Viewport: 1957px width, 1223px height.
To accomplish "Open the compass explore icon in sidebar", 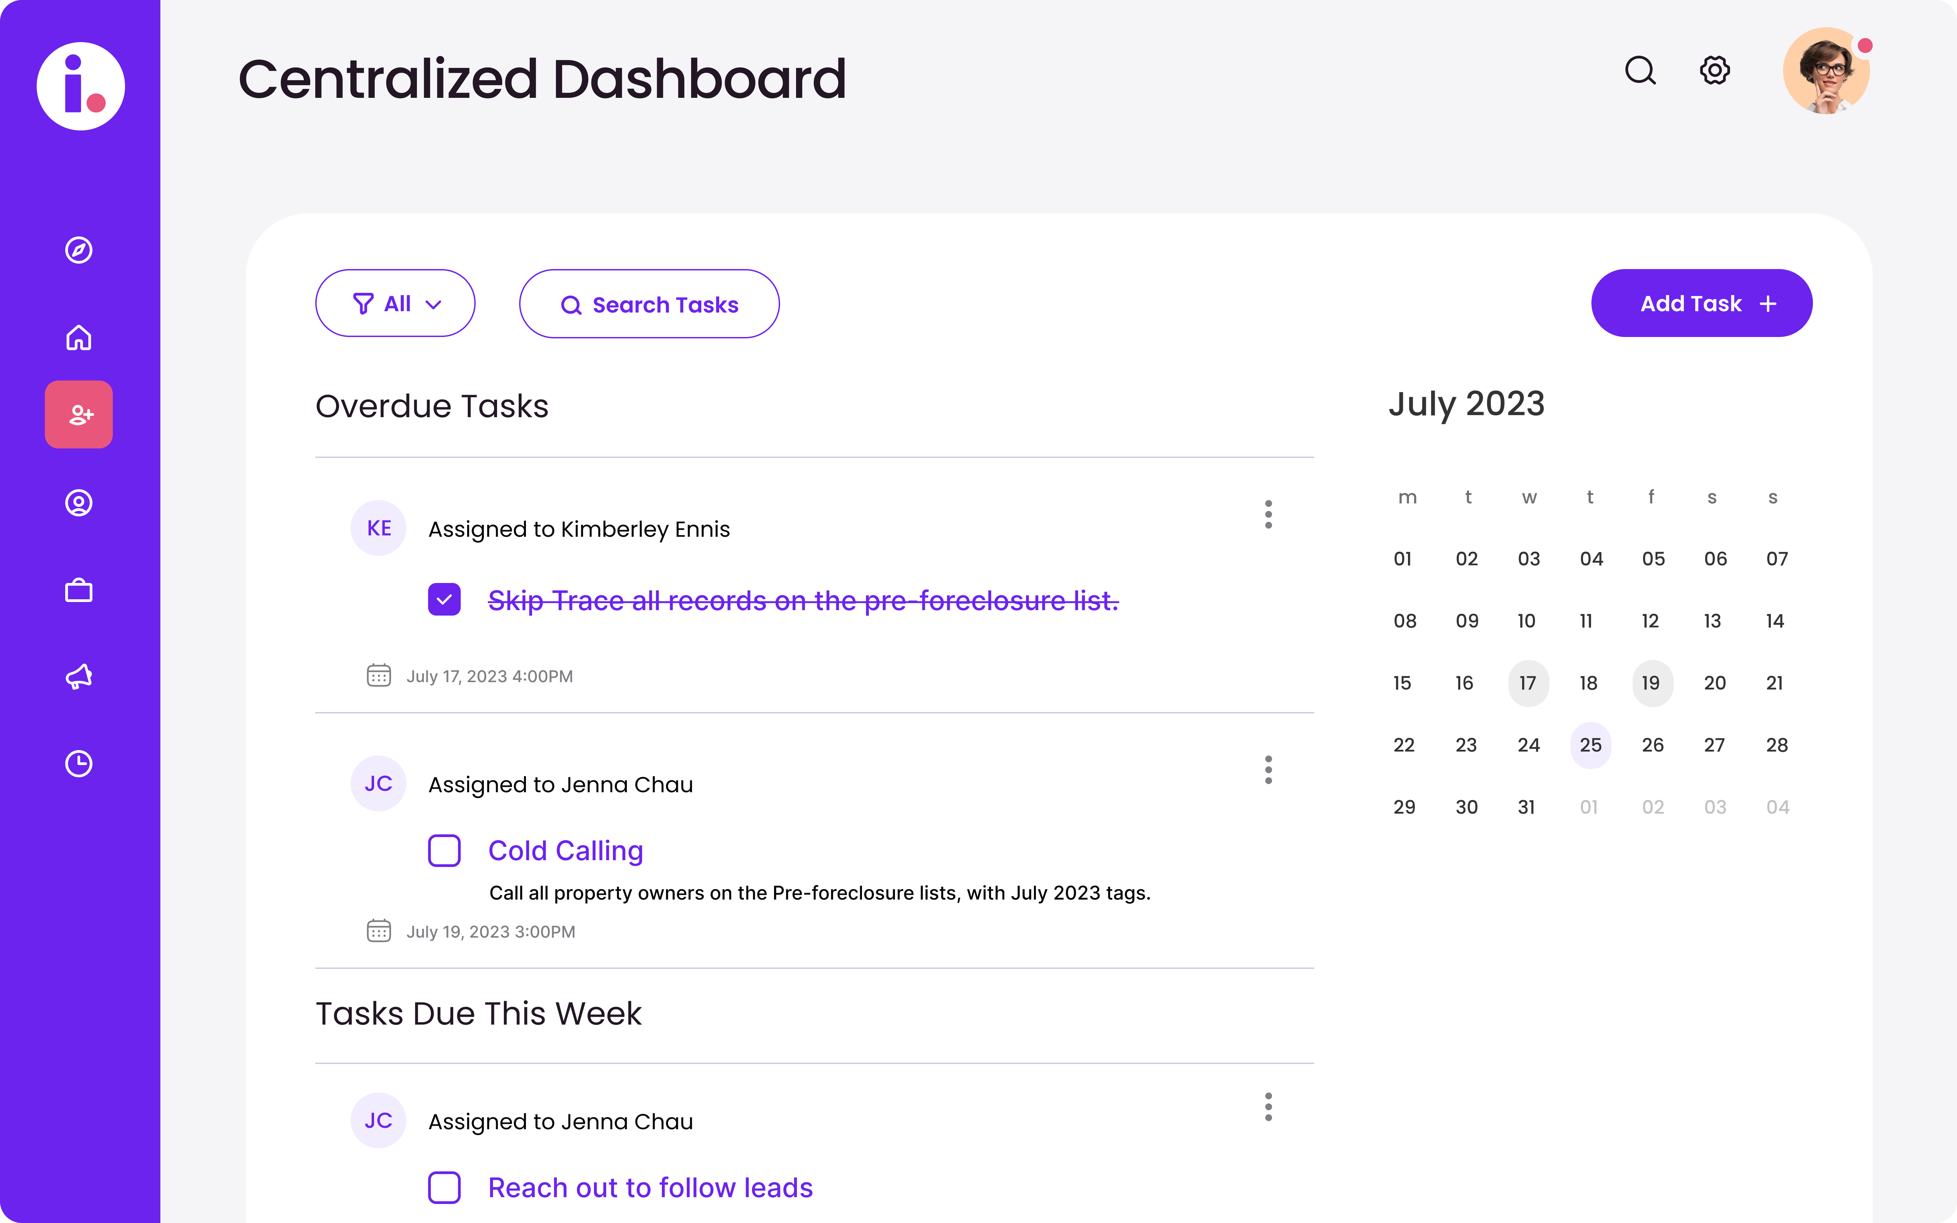I will tap(78, 250).
